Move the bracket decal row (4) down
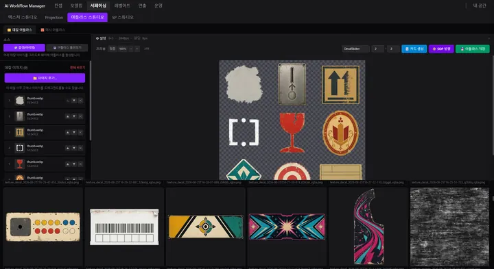The width and height of the screenshot is (494, 269). (74, 148)
